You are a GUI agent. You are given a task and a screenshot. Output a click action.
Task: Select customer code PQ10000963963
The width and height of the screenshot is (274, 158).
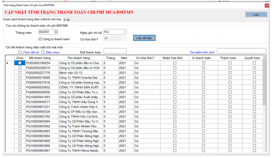pyautogui.click(x=38, y=131)
